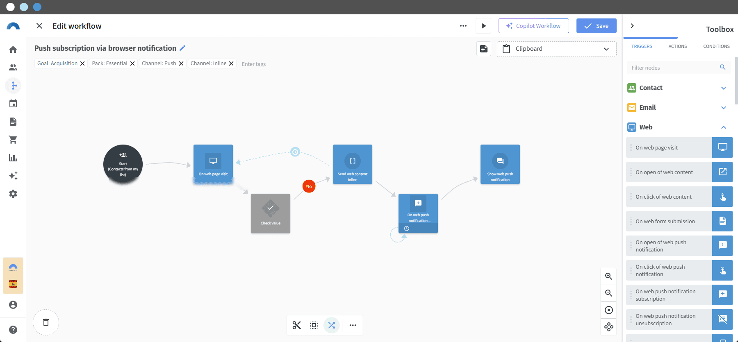Screen dimensions: 738x342
Task: Auto-arrange nodes layout icon
Action: click(609, 327)
